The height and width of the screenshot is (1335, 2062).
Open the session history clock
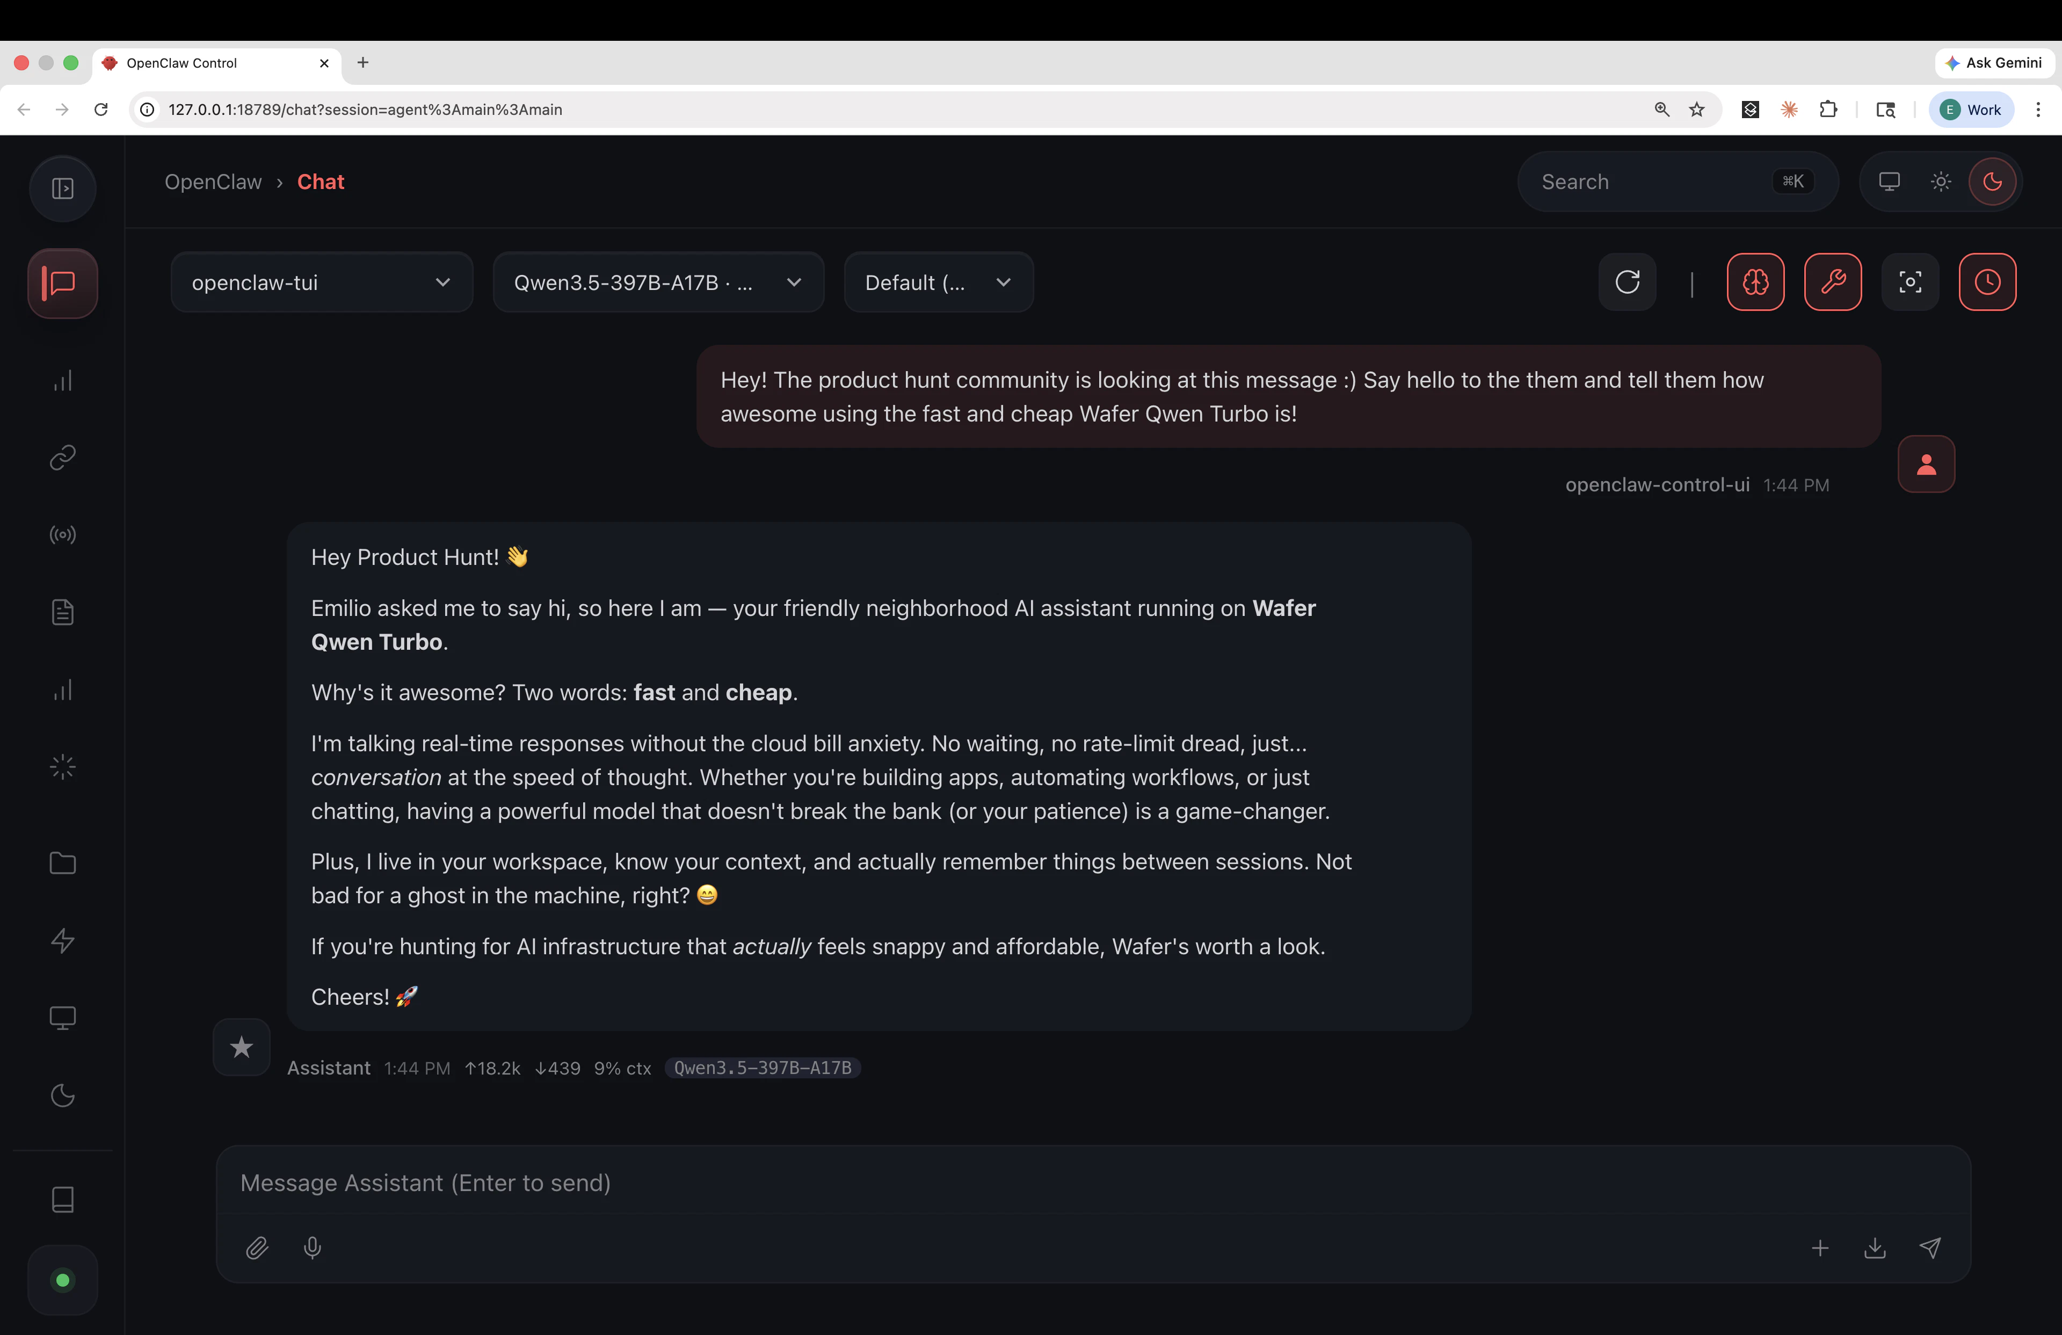pos(1987,282)
